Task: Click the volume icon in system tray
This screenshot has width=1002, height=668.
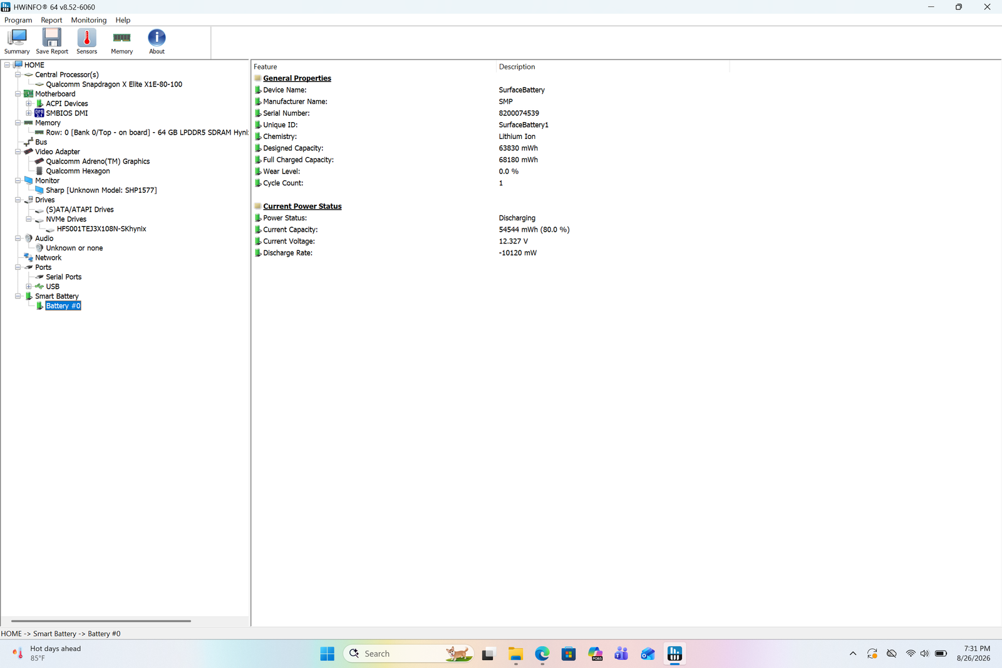Action: [x=924, y=654]
